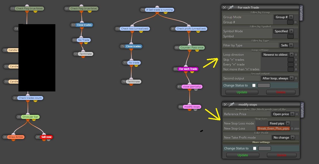Select the modify stops block 89
Screen dimensions: 319x164
coord(192,107)
